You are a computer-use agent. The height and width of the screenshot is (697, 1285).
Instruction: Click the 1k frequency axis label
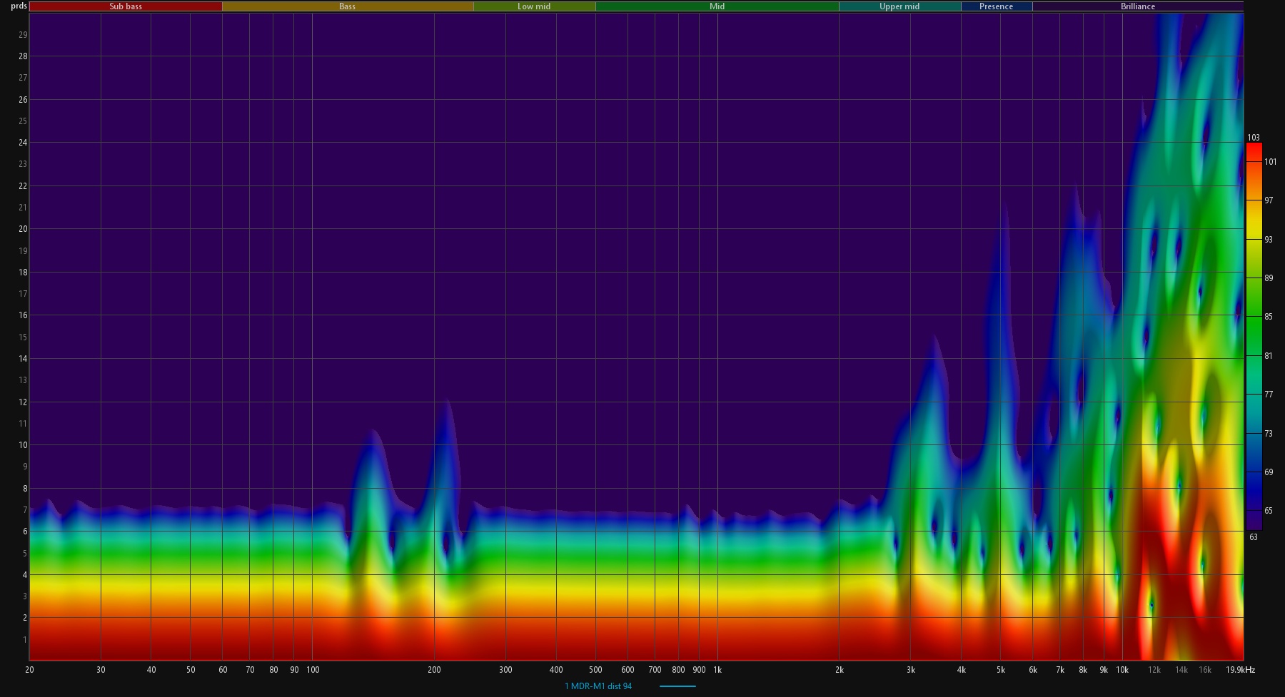point(717,670)
